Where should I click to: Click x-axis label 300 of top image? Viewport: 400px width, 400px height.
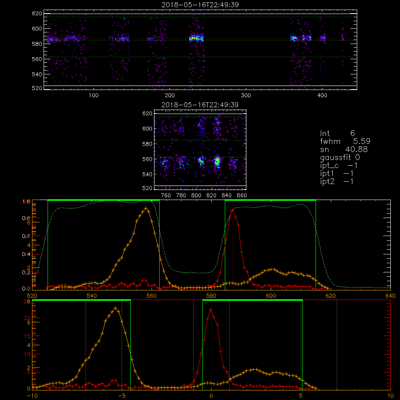pyautogui.click(x=246, y=96)
